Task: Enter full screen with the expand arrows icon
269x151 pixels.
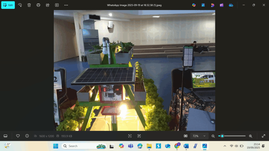Action: coord(263,136)
